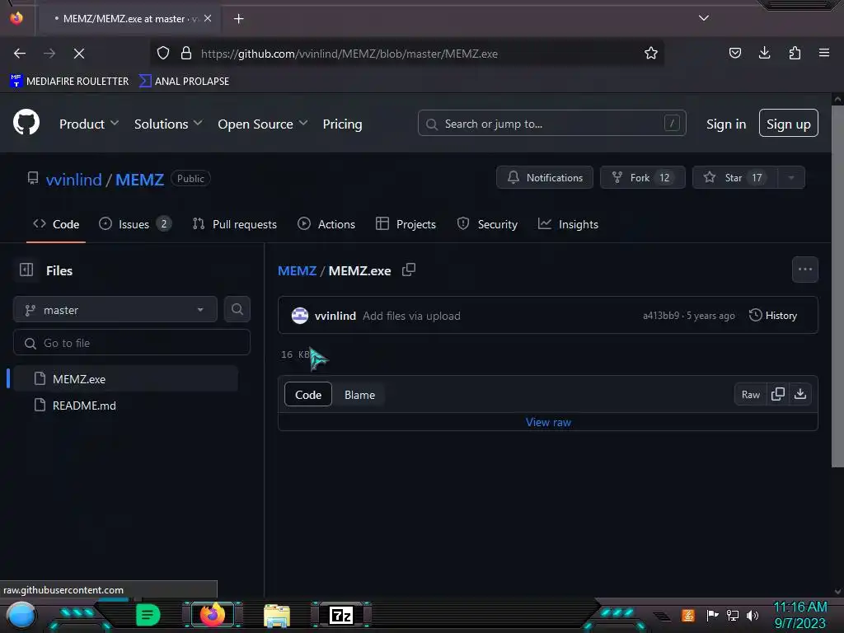
Task: Open the Insights tab
Action: click(x=568, y=224)
